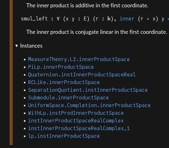Open instInnerProductSpaceRealComplex link
Image resolution: width=169 pixels, height=148 pixels.
pyautogui.click(x=76, y=121)
